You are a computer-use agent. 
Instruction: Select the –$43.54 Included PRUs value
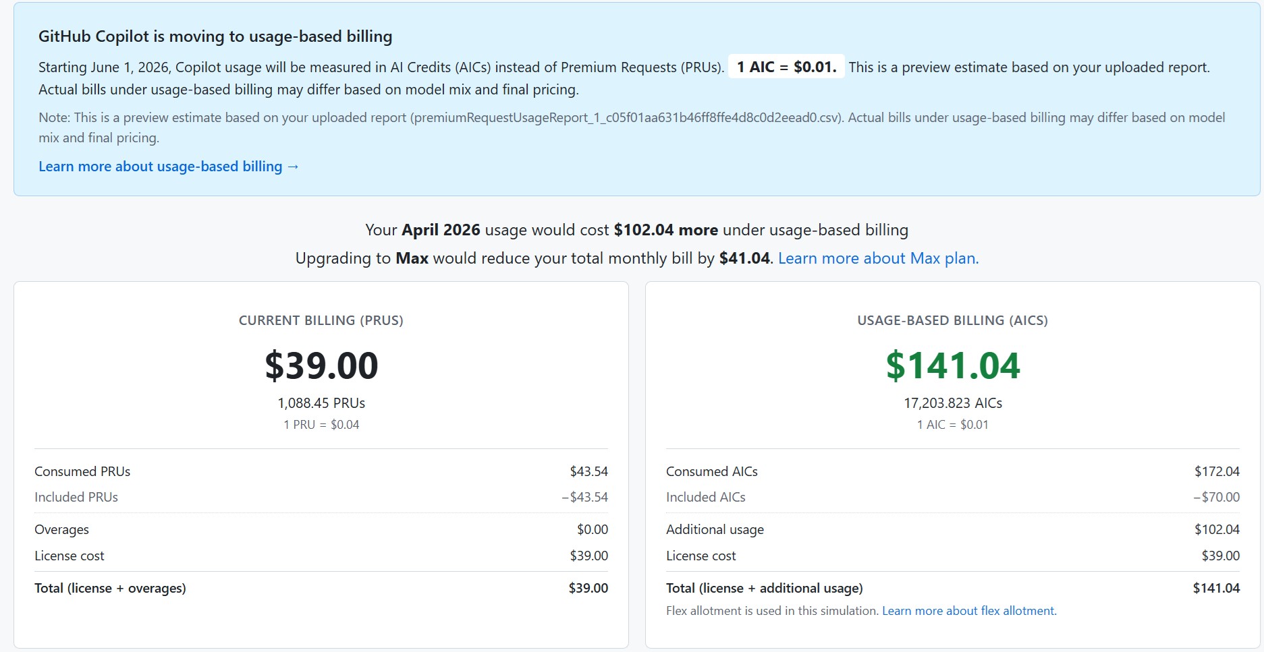pyautogui.click(x=584, y=497)
